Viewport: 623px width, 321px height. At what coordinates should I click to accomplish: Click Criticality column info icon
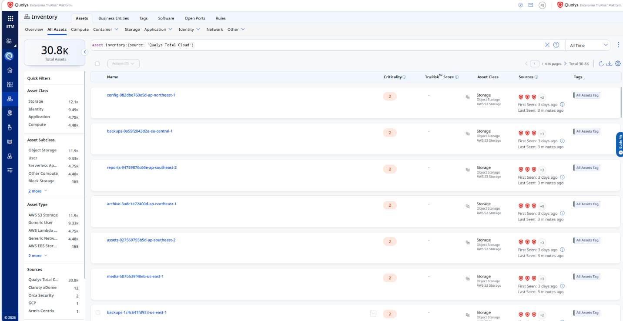(404, 77)
